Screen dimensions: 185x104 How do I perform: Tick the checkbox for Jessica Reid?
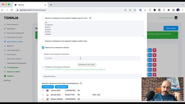[x=43, y=90]
